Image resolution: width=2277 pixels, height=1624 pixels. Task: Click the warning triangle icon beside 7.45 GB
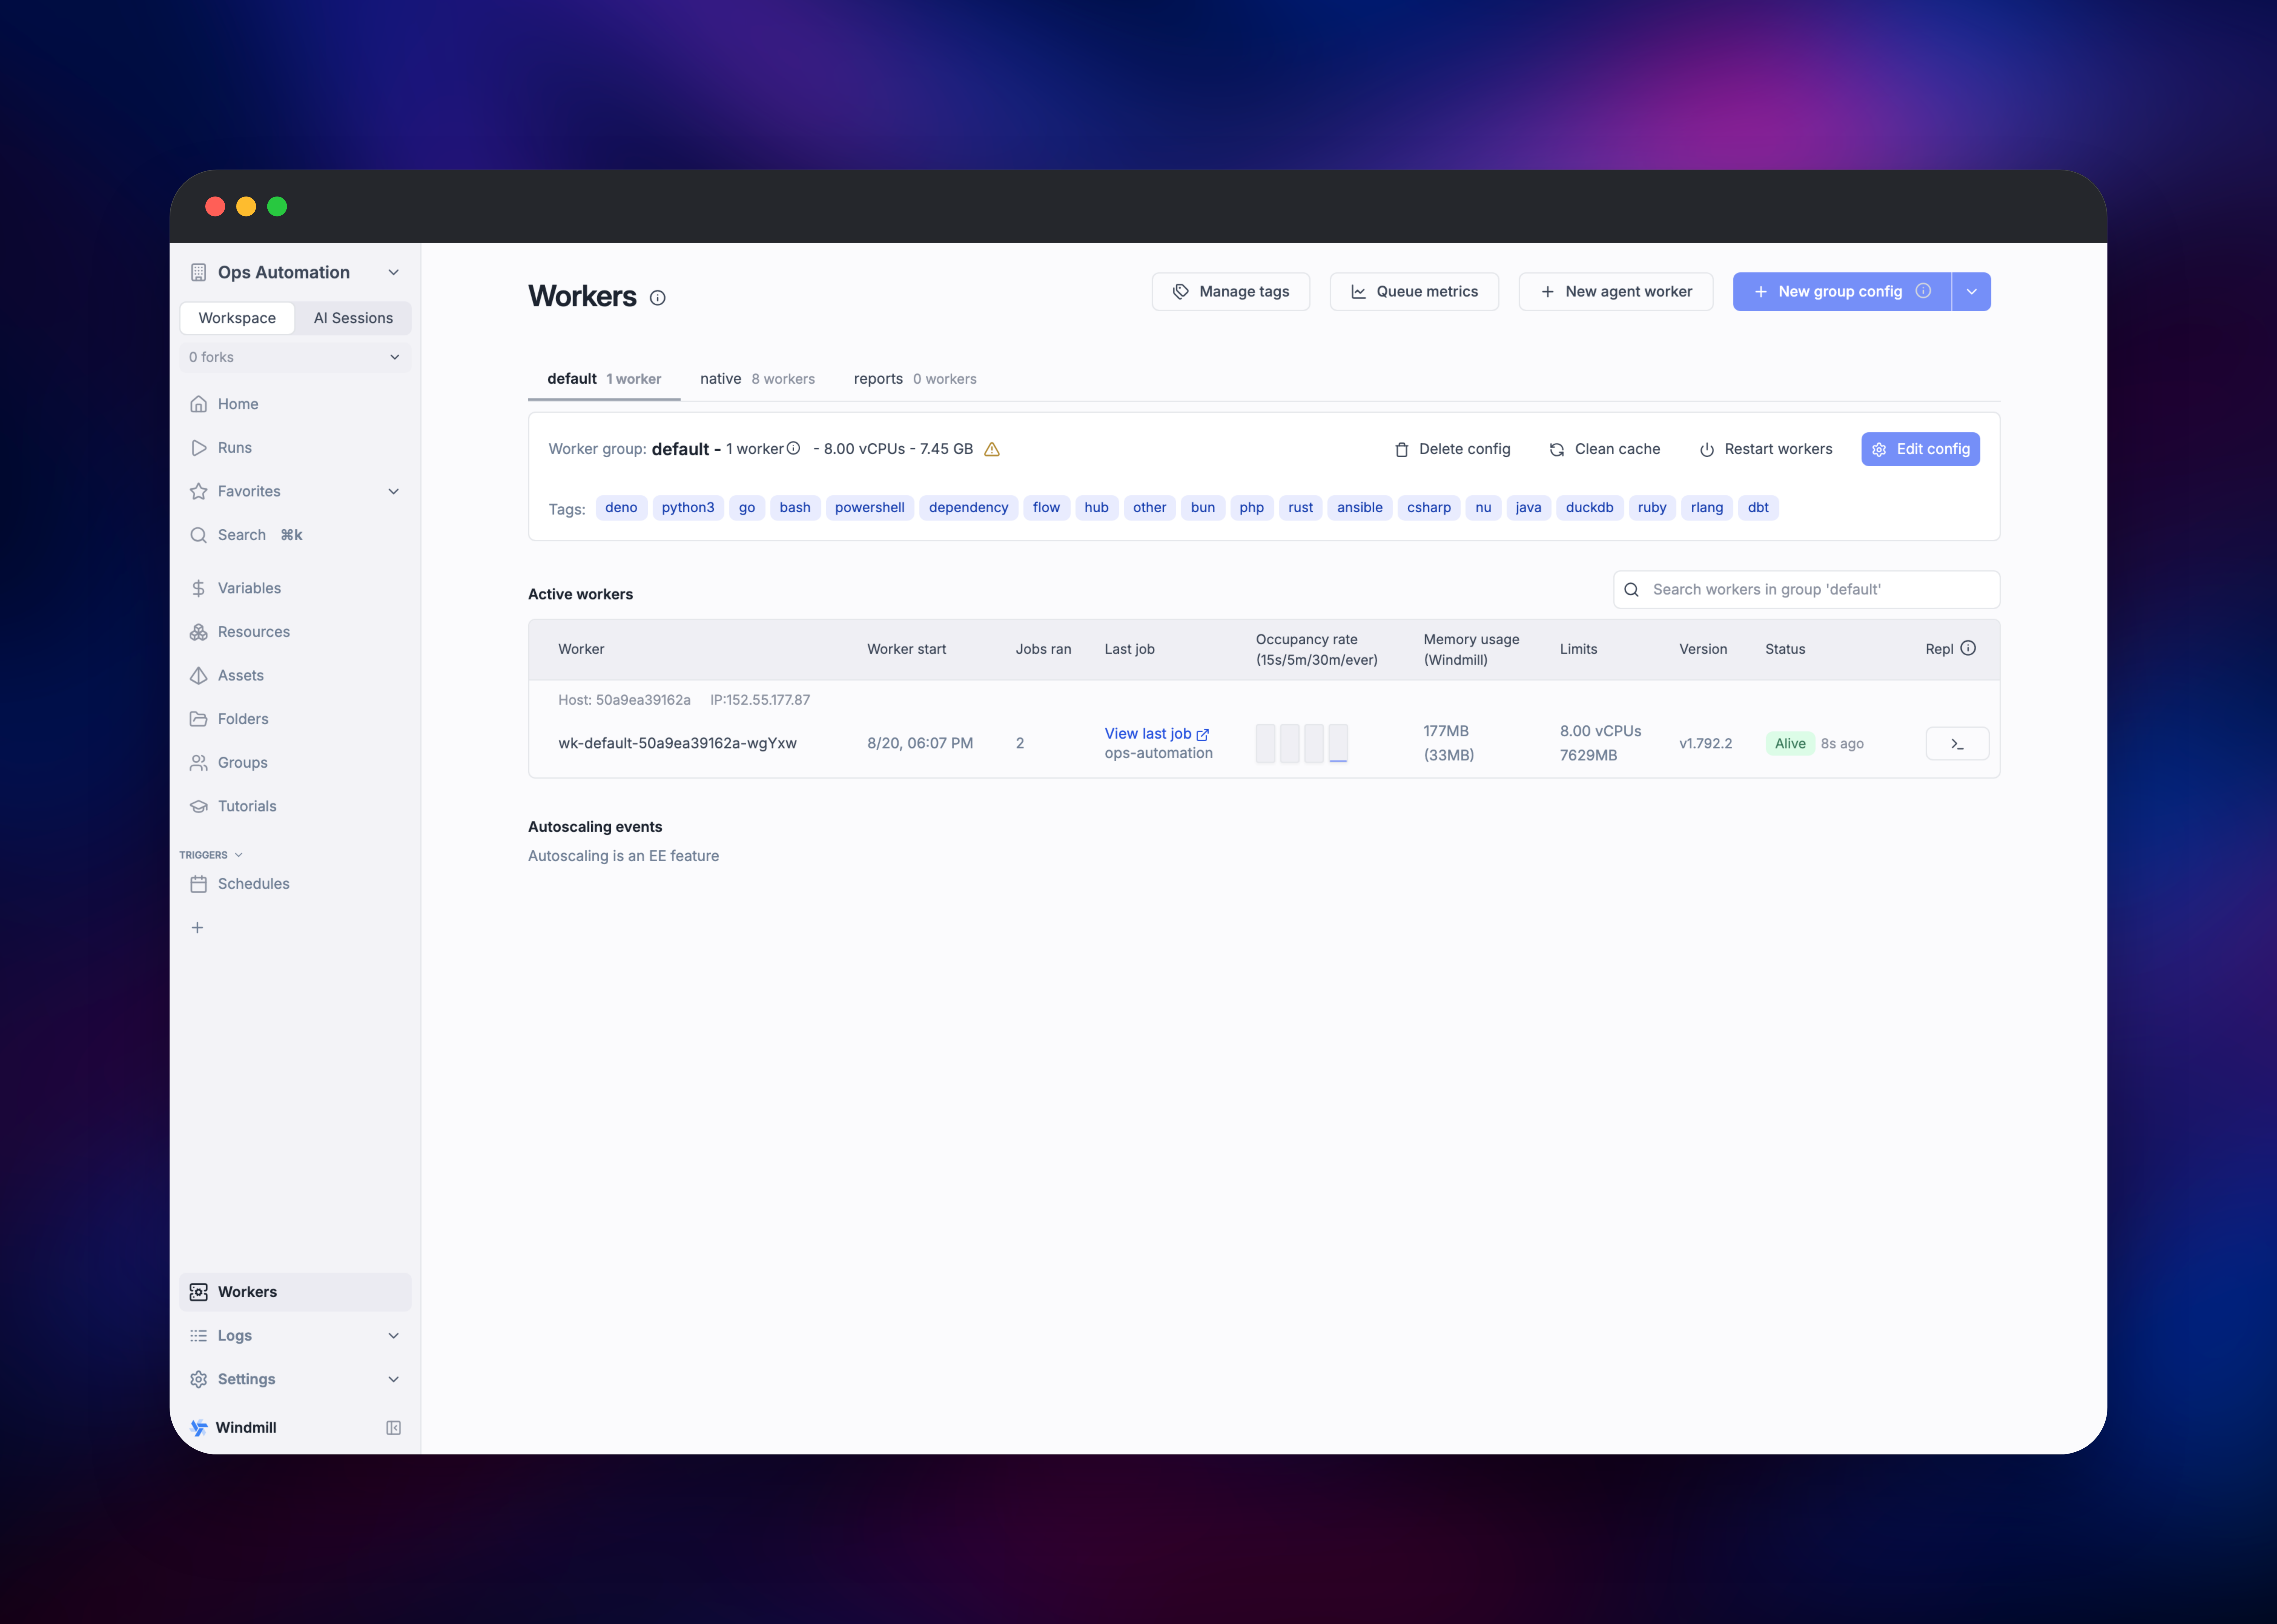pos(992,450)
